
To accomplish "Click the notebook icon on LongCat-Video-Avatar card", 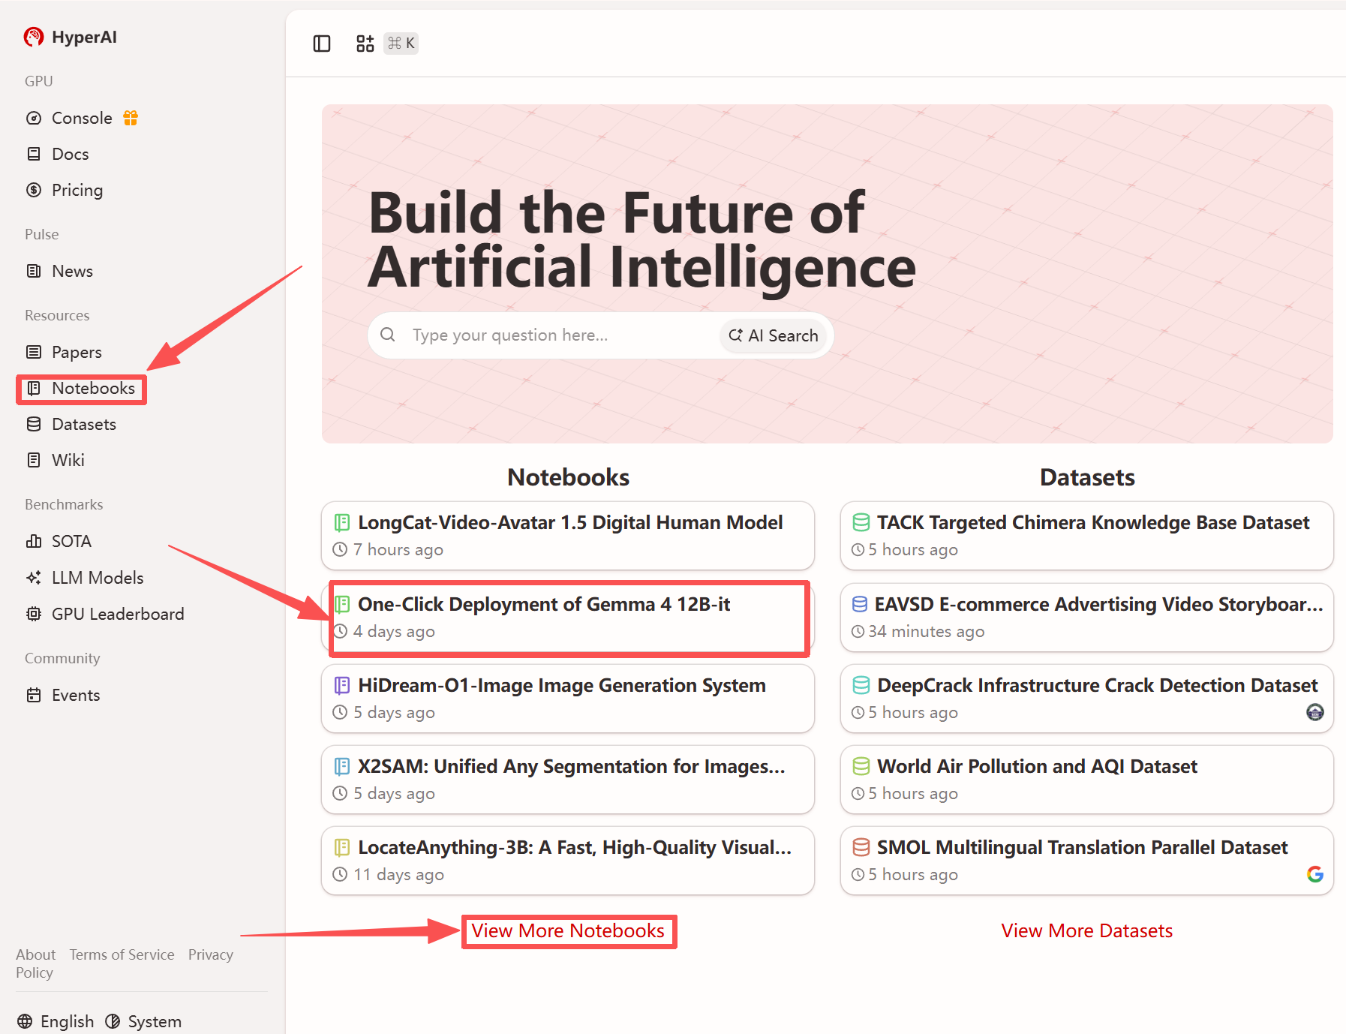I will click(x=342, y=522).
